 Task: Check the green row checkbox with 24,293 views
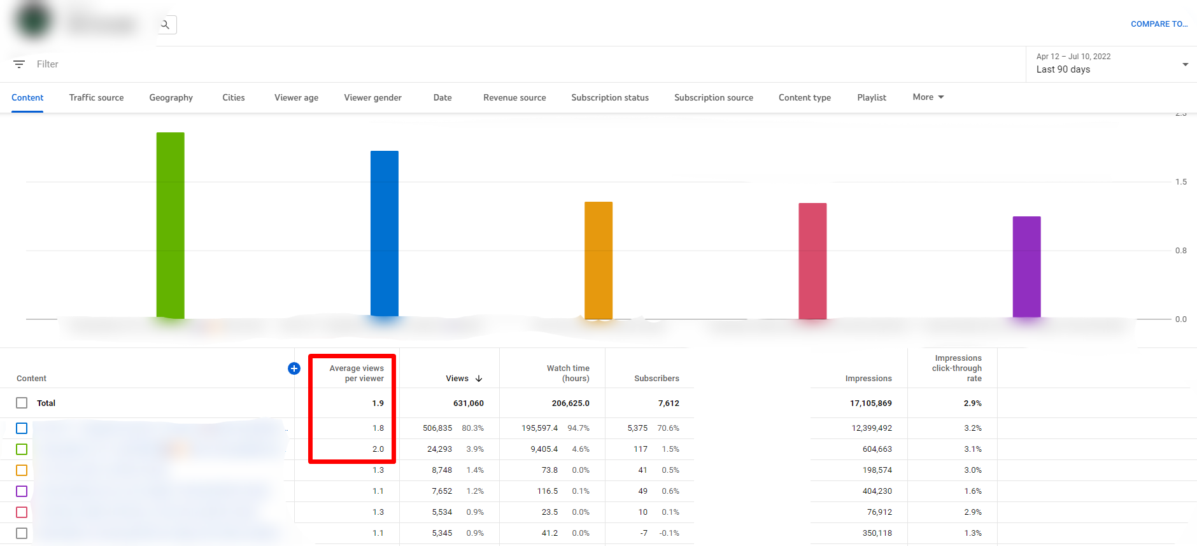tap(22, 449)
